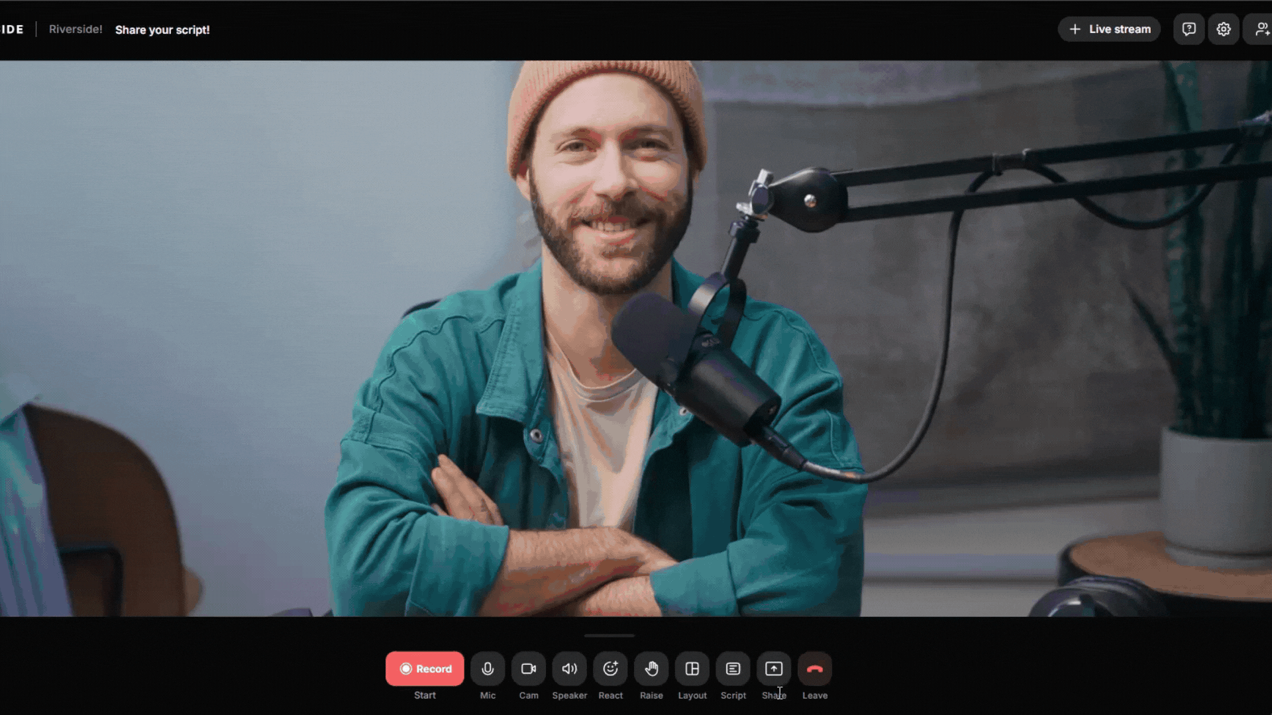Image resolution: width=1272 pixels, height=715 pixels.
Task: Click the 'Start' label under Record
Action: (x=425, y=695)
